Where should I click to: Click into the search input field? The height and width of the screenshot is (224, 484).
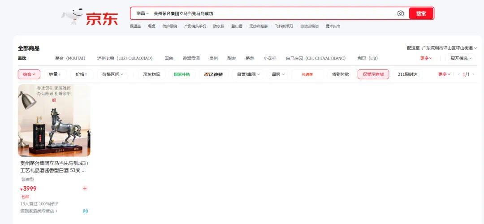click(273, 13)
